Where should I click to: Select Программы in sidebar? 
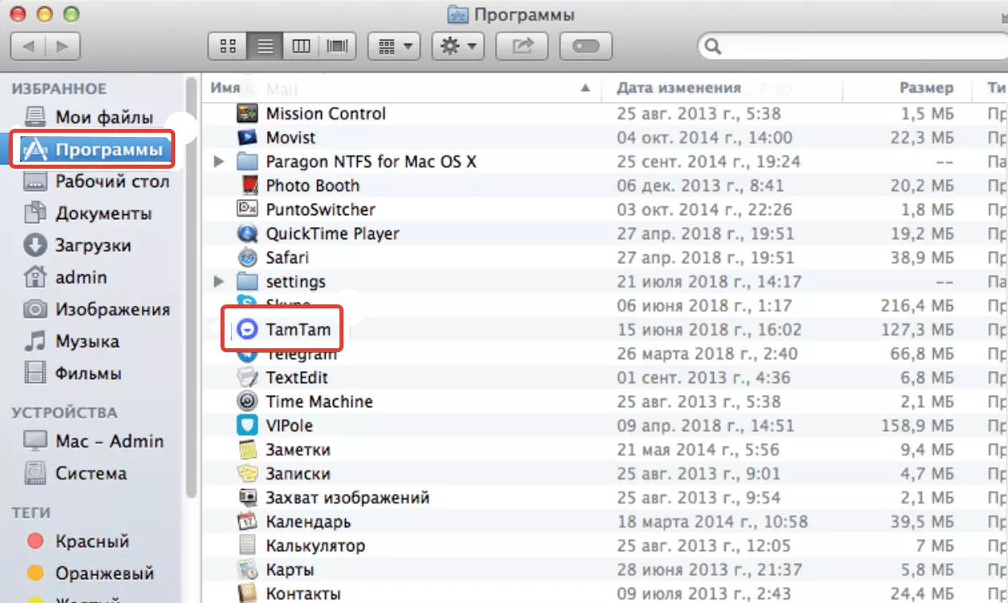[94, 150]
